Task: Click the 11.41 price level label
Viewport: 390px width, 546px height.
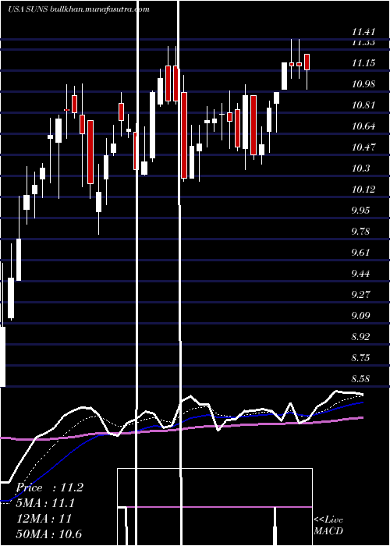Action: point(363,33)
